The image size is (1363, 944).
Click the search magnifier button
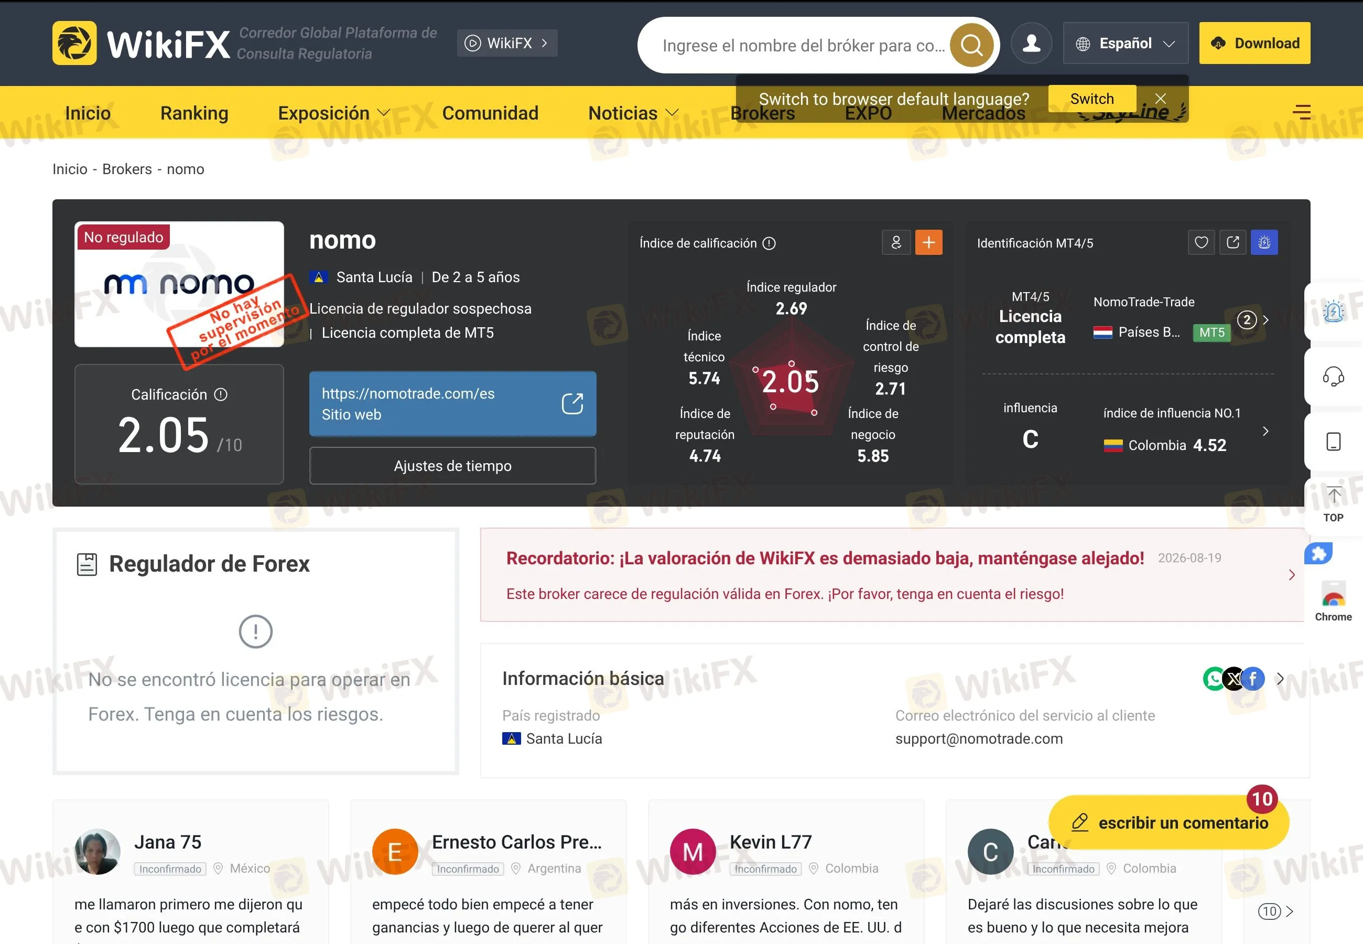pos(971,45)
